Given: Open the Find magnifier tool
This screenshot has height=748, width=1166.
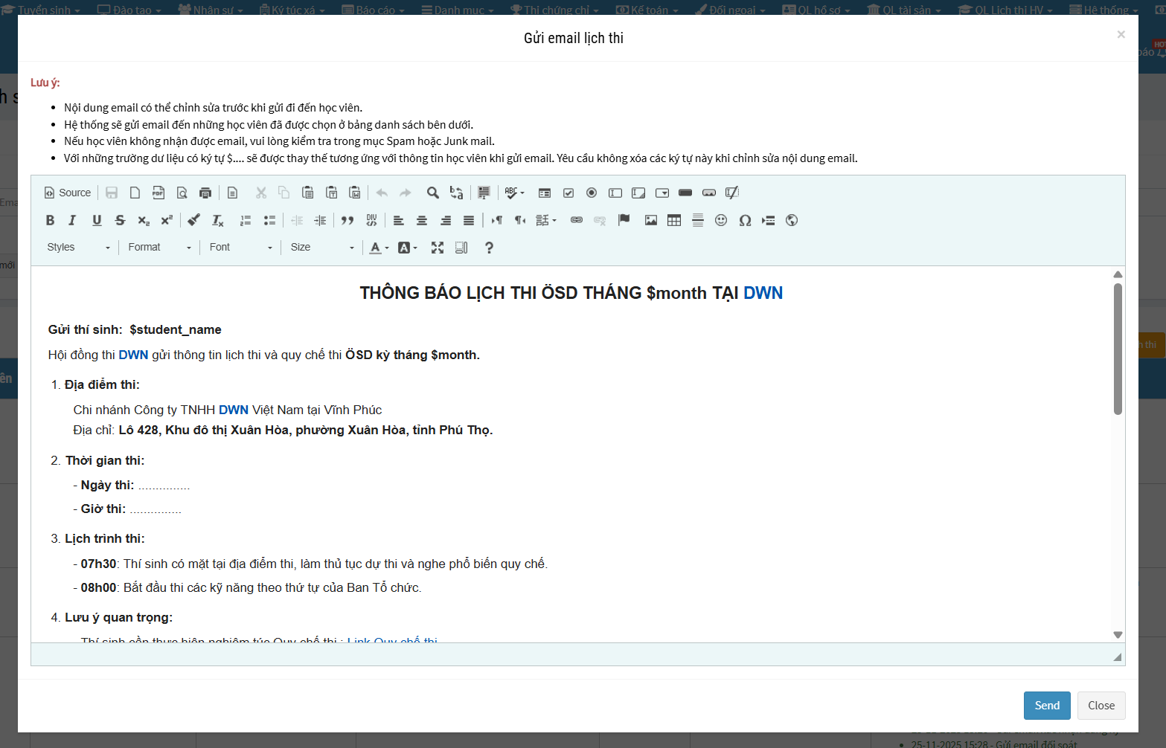Looking at the screenshot, I should pos(432,193).
